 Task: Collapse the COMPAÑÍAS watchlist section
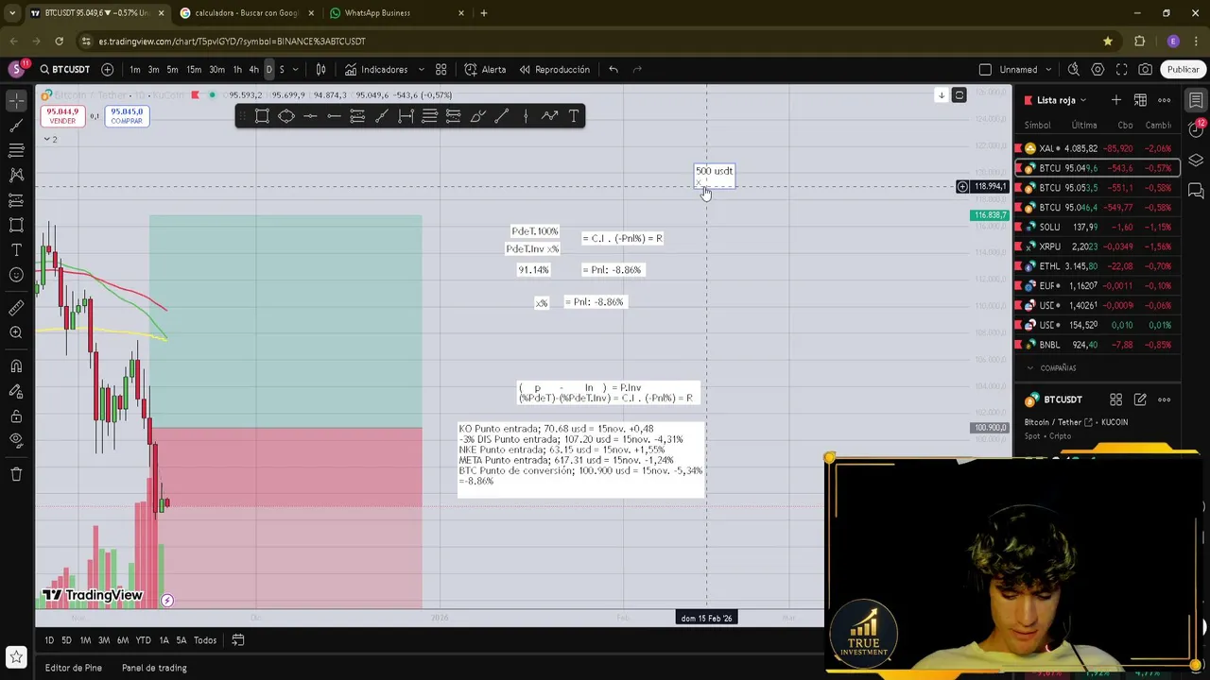[x=1030, y=368]
